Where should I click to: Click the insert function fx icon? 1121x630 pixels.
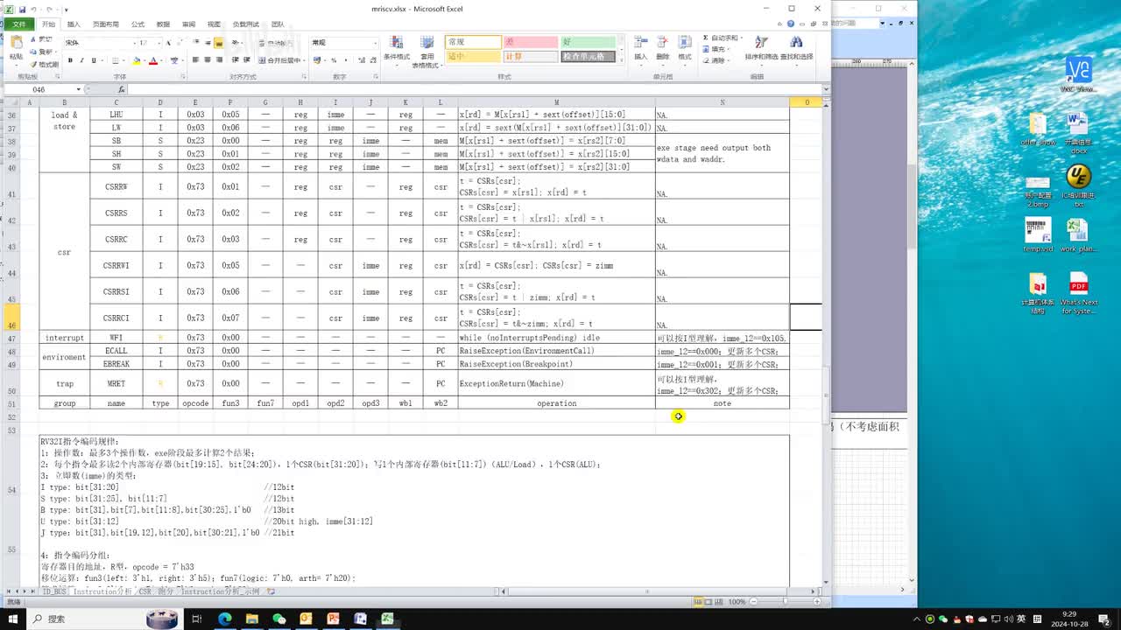[x=121, y=89]
